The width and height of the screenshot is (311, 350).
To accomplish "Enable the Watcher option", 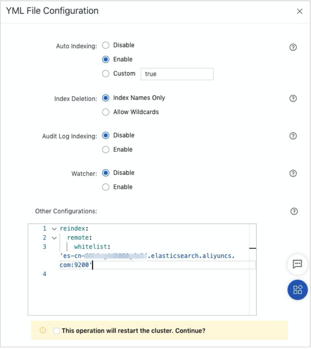I will [106, 187].
